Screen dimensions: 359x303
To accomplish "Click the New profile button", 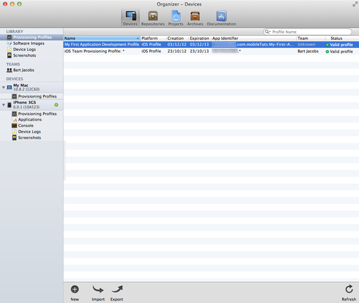I will pos(75,293).
